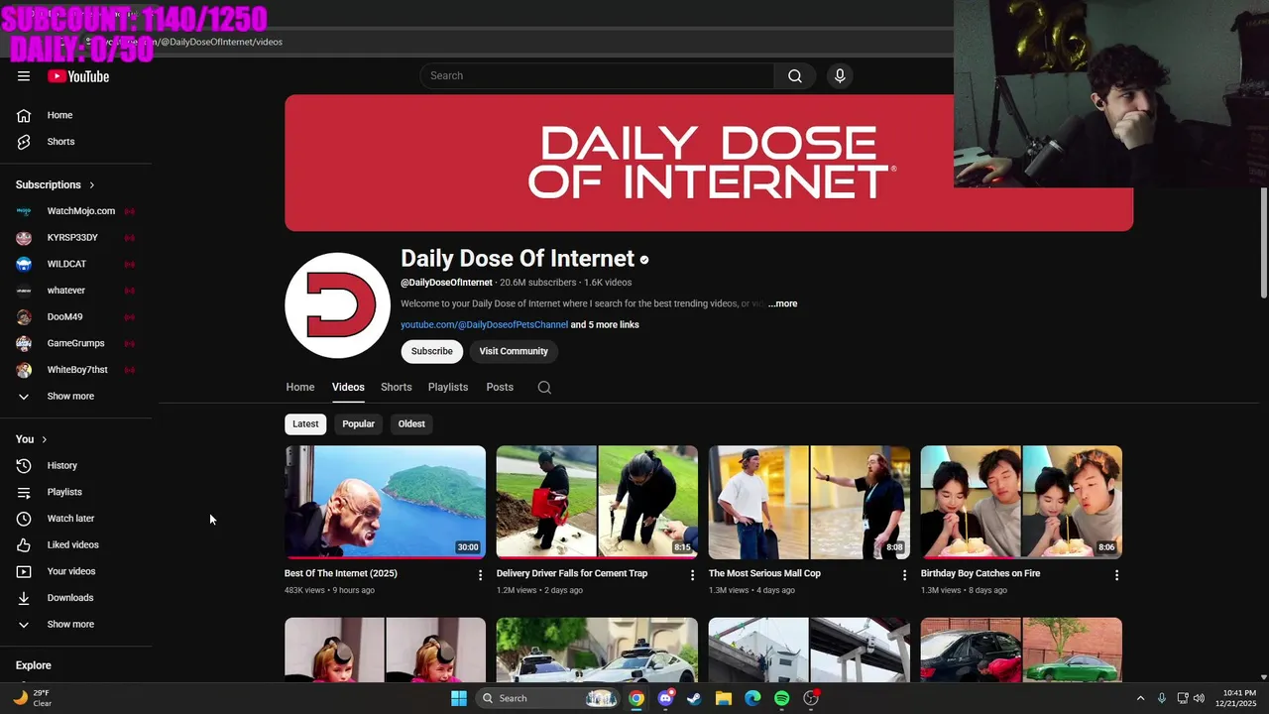
Task: Search within channel using magnifier icon
Action: 544,388
